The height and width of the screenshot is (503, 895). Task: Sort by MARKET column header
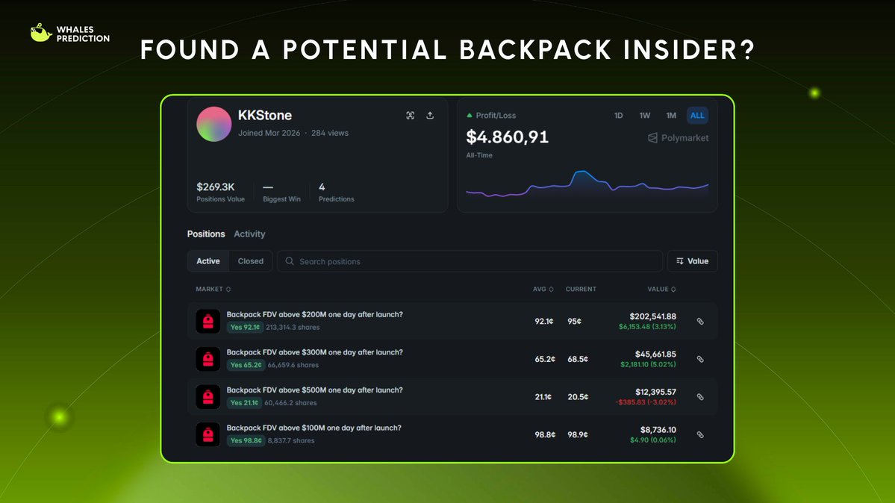click(213, 289)
